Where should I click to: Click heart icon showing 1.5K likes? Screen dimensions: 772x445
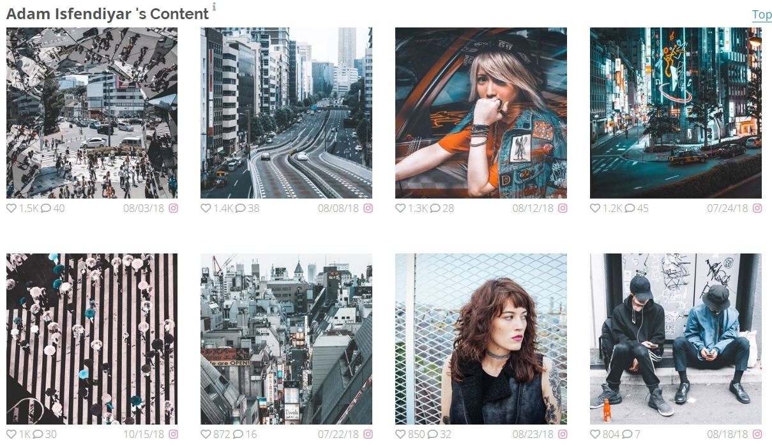tap(11, 208)
